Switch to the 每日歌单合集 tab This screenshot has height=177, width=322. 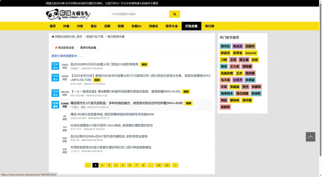point(64,48)
